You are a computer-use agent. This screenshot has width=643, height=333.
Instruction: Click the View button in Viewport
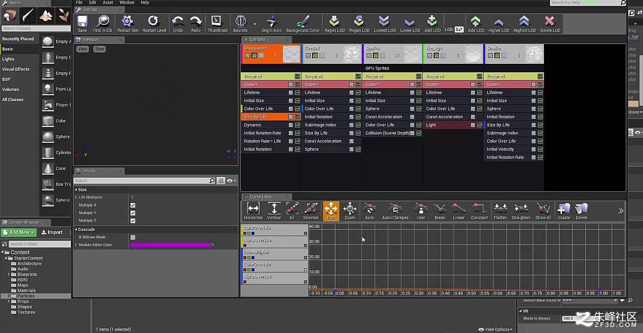tap(82, 49)
